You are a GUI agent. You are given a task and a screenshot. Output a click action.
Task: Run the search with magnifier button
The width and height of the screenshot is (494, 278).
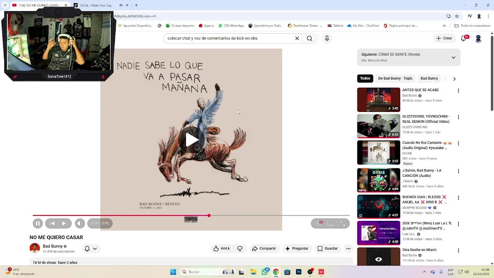coord(310,38)
